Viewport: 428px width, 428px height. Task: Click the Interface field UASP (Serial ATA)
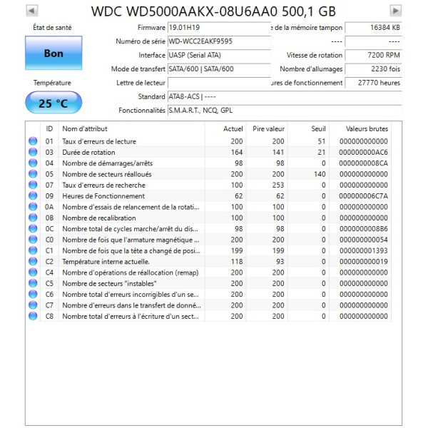(x=219, y=55)
